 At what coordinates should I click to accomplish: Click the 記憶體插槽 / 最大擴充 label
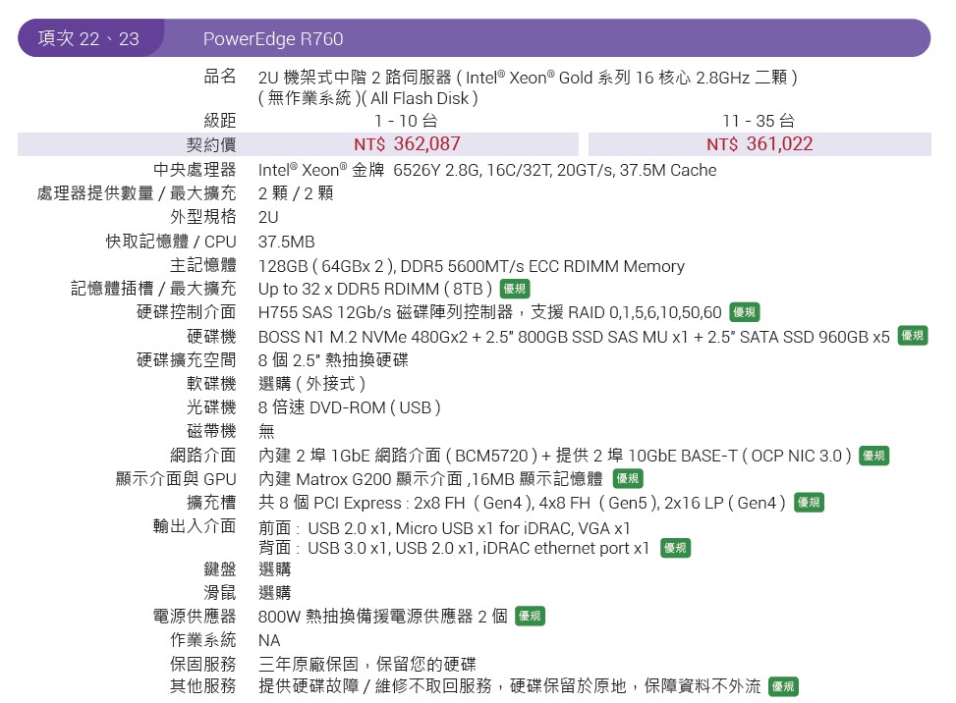[153, 288]
